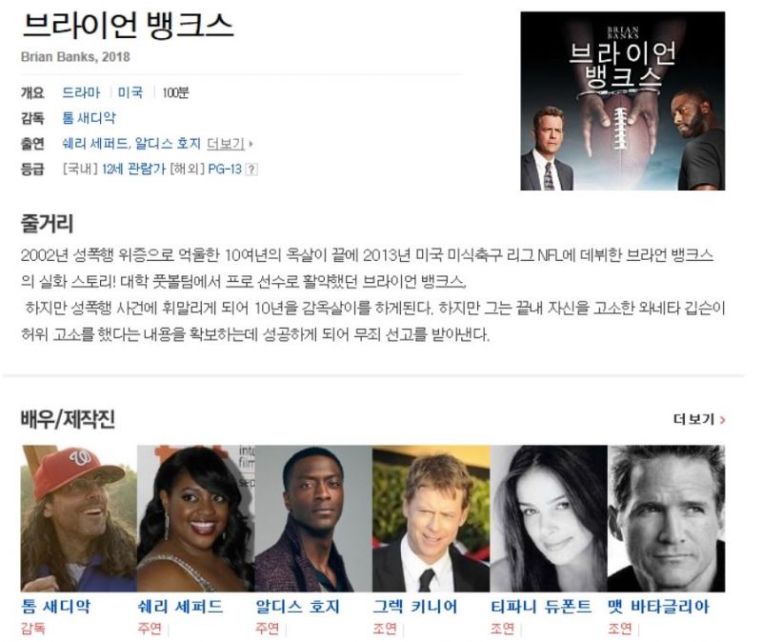Open the PG-13 rating link
This screenshot has width=762, height=642.
pyautogui.click(x=225, y=170)
